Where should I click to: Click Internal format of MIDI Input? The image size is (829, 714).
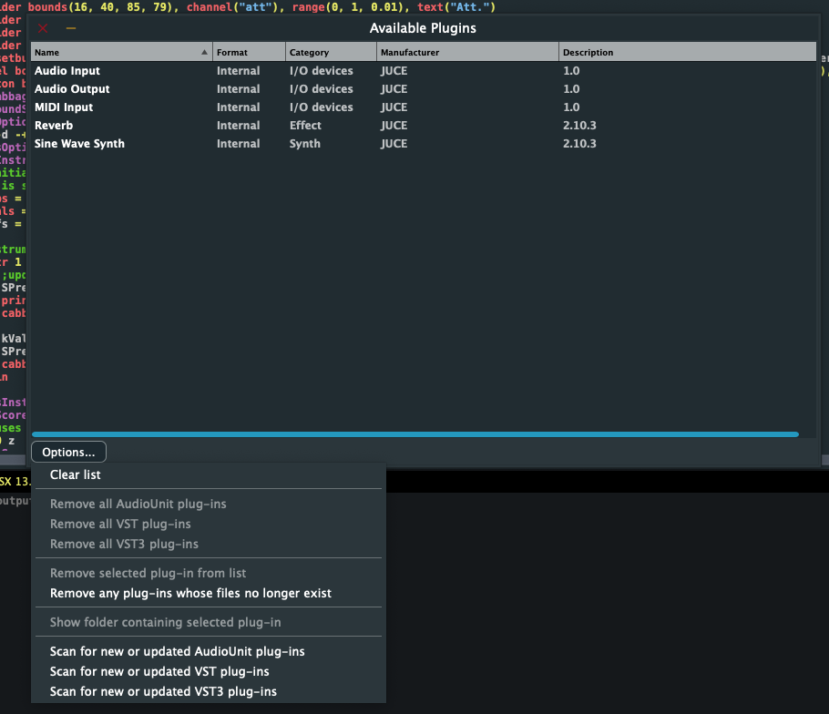tap(238, 107)
